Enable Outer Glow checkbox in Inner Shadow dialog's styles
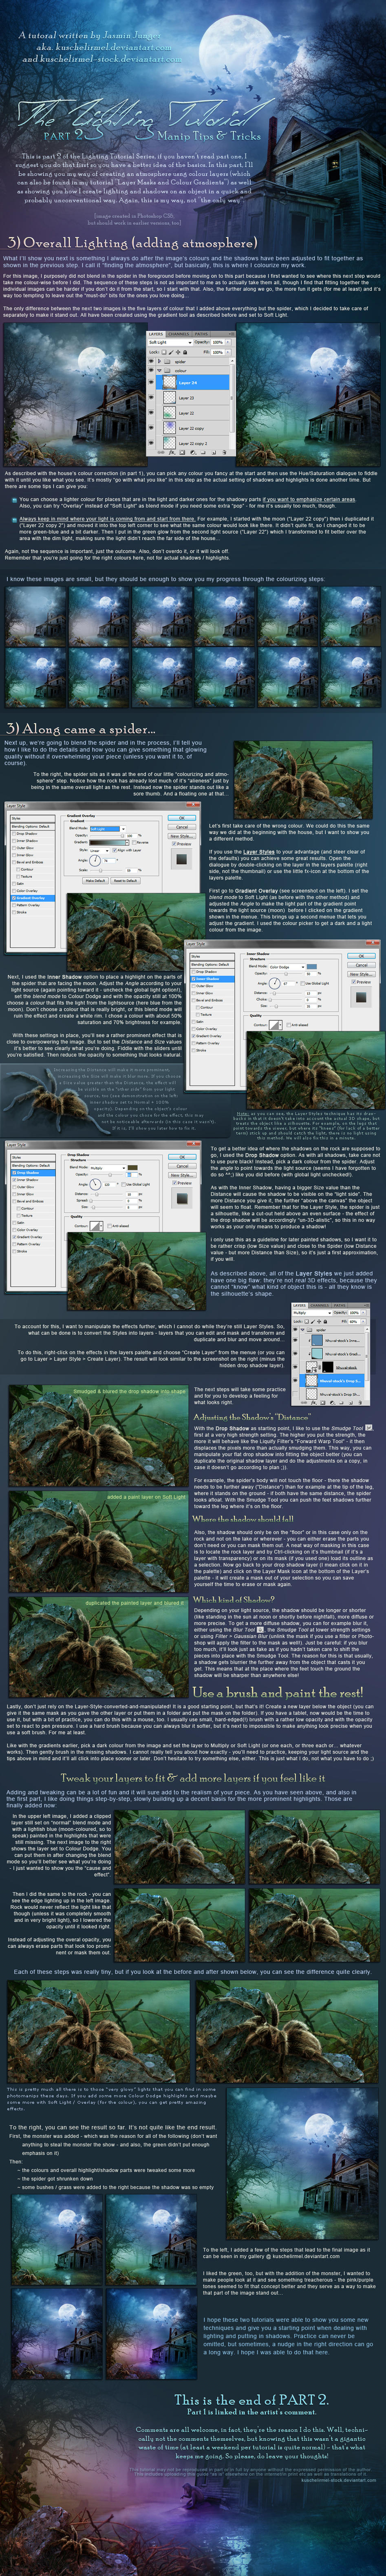Screen dimensions: 386x2576 click(193, 986)
